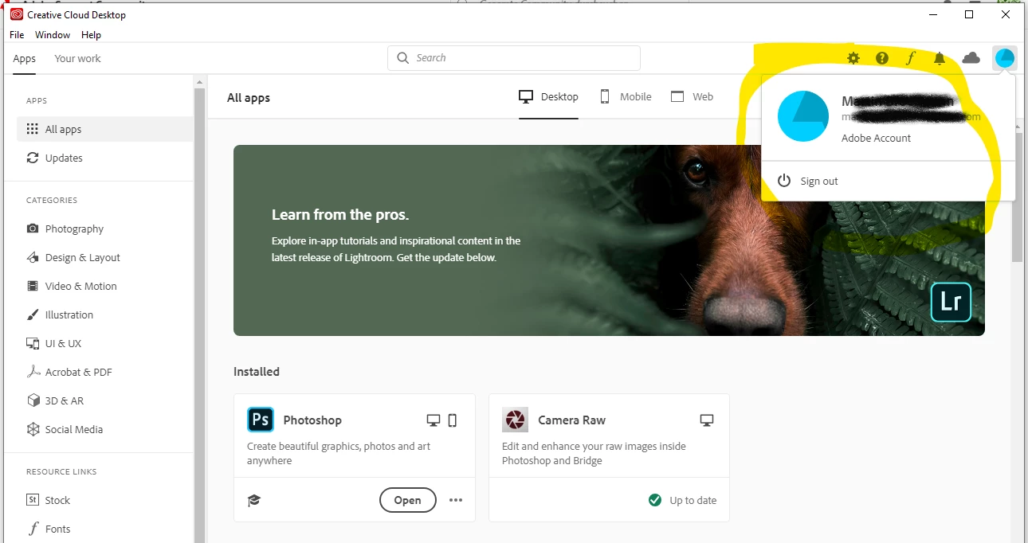Click the Learn from the pros banner
The height and width of the screenshot is (543, 1028).
coord(609,240)
